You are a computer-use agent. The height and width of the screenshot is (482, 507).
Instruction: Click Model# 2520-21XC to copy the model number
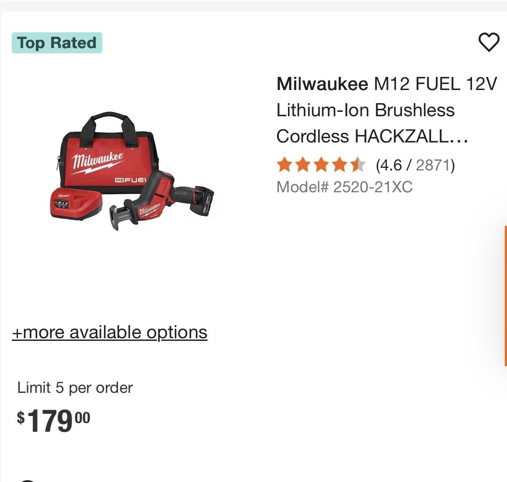tap(344, 187)
